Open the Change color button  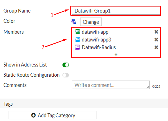(x=91, y=22)
